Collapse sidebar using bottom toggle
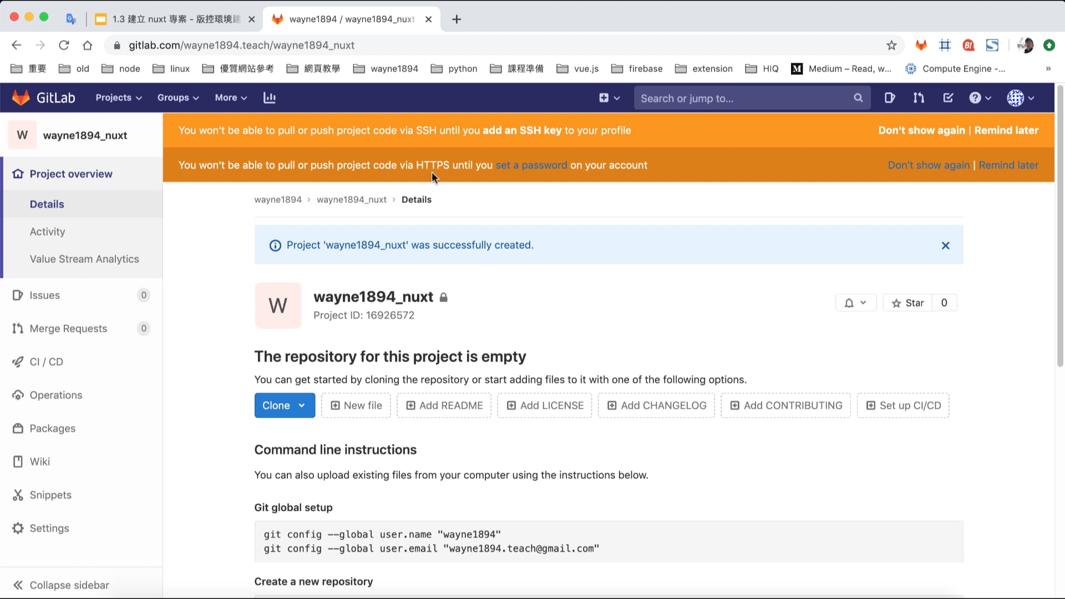 [61, 585]
